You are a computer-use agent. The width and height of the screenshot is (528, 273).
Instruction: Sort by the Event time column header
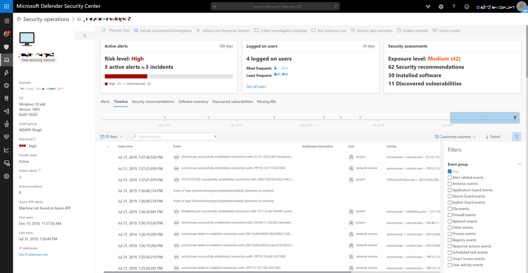coord(125,147)
